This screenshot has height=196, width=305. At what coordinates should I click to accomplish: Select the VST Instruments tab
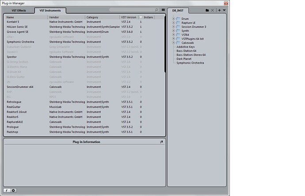click(50, 11)
